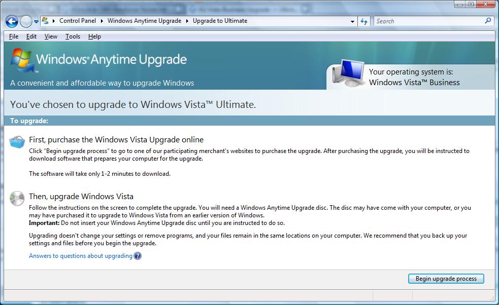Click the computer monitor operating system icon
This screenshot has height=305, width=499.
(x=349, y=73)
